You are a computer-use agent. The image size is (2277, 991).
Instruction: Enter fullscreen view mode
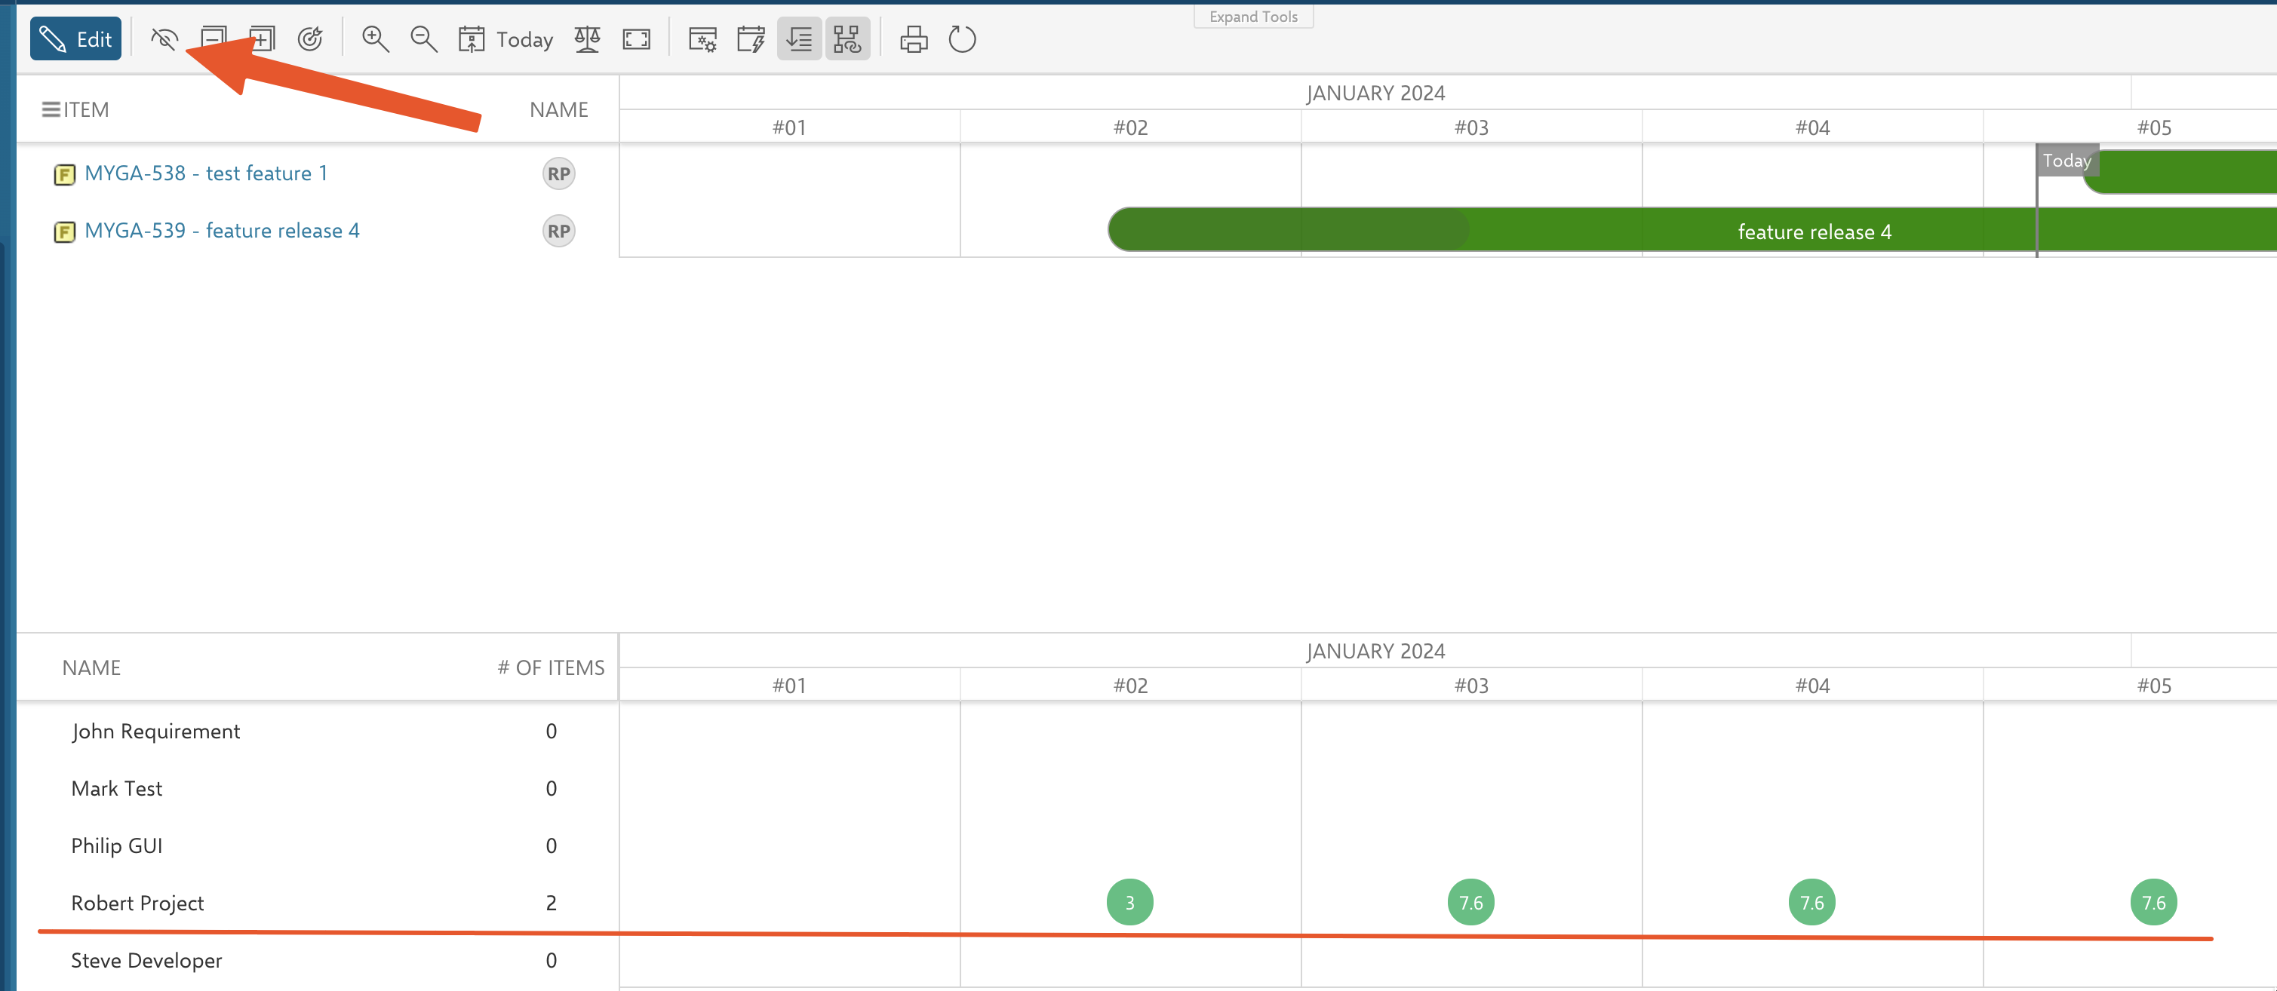click(x=637, y=39)
